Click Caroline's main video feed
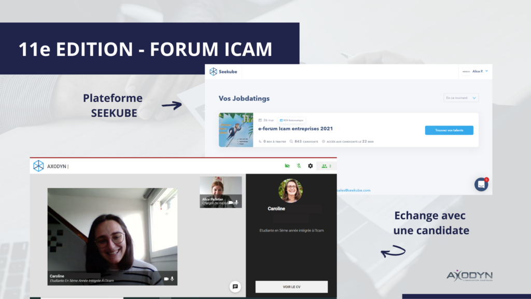The image size is (531, 299). [113, 237]
